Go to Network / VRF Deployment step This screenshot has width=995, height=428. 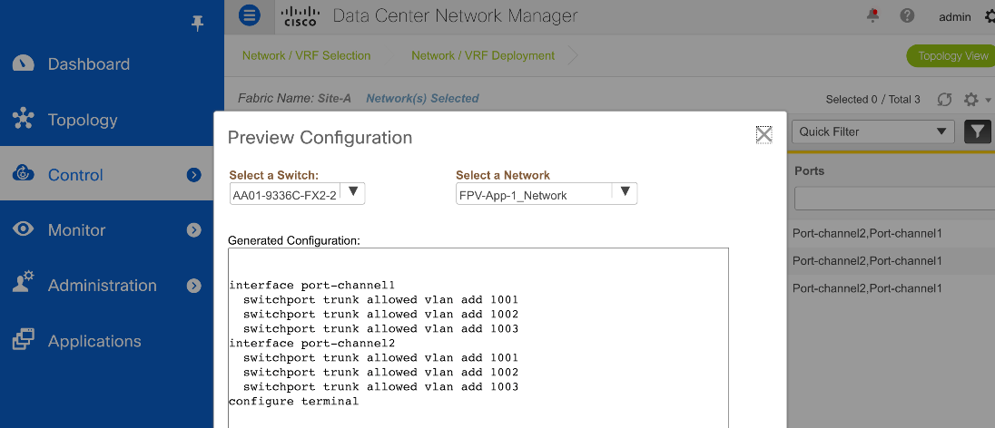(483, 56)
